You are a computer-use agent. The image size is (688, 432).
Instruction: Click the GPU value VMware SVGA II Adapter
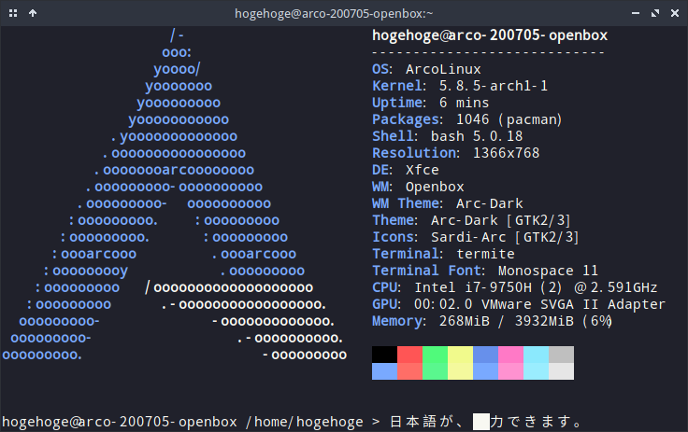point(573,304)
